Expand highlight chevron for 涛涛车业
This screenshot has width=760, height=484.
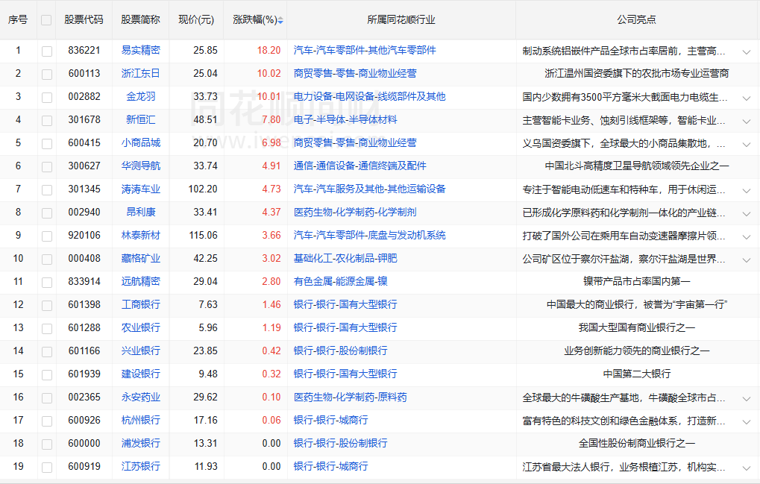coord(746,191)
